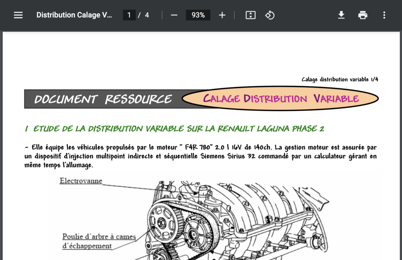
Task: Print the document
Action: 363,15
